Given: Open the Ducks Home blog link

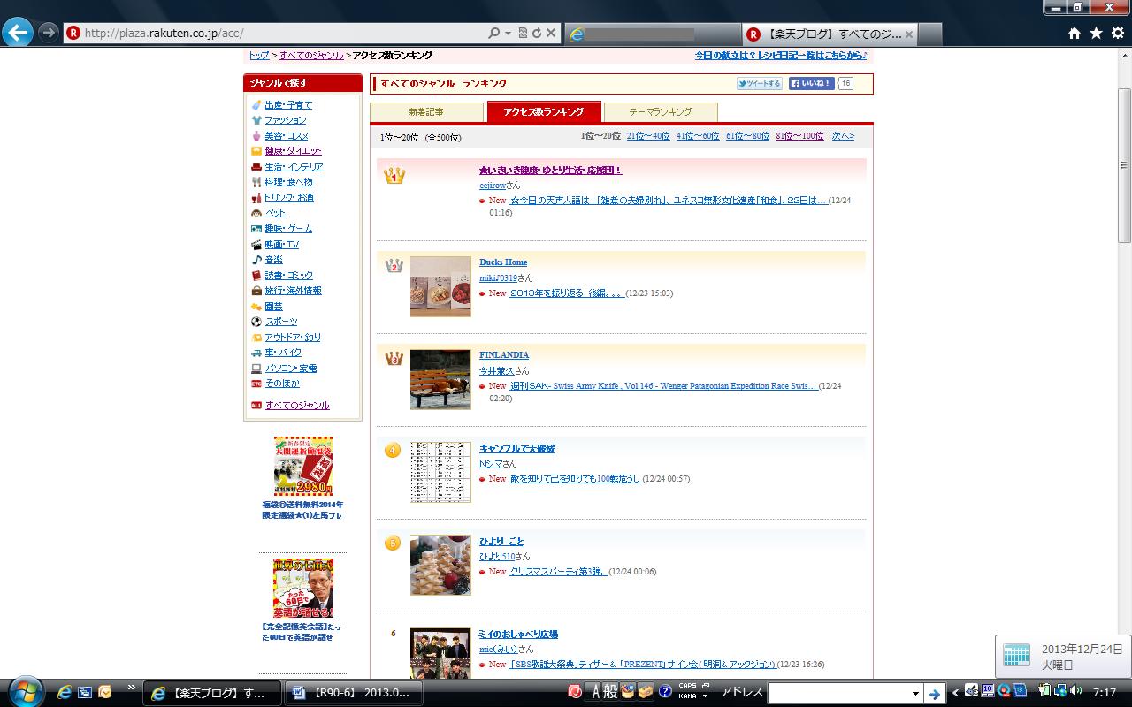Looking at the screenshot, I should [503, 262].
